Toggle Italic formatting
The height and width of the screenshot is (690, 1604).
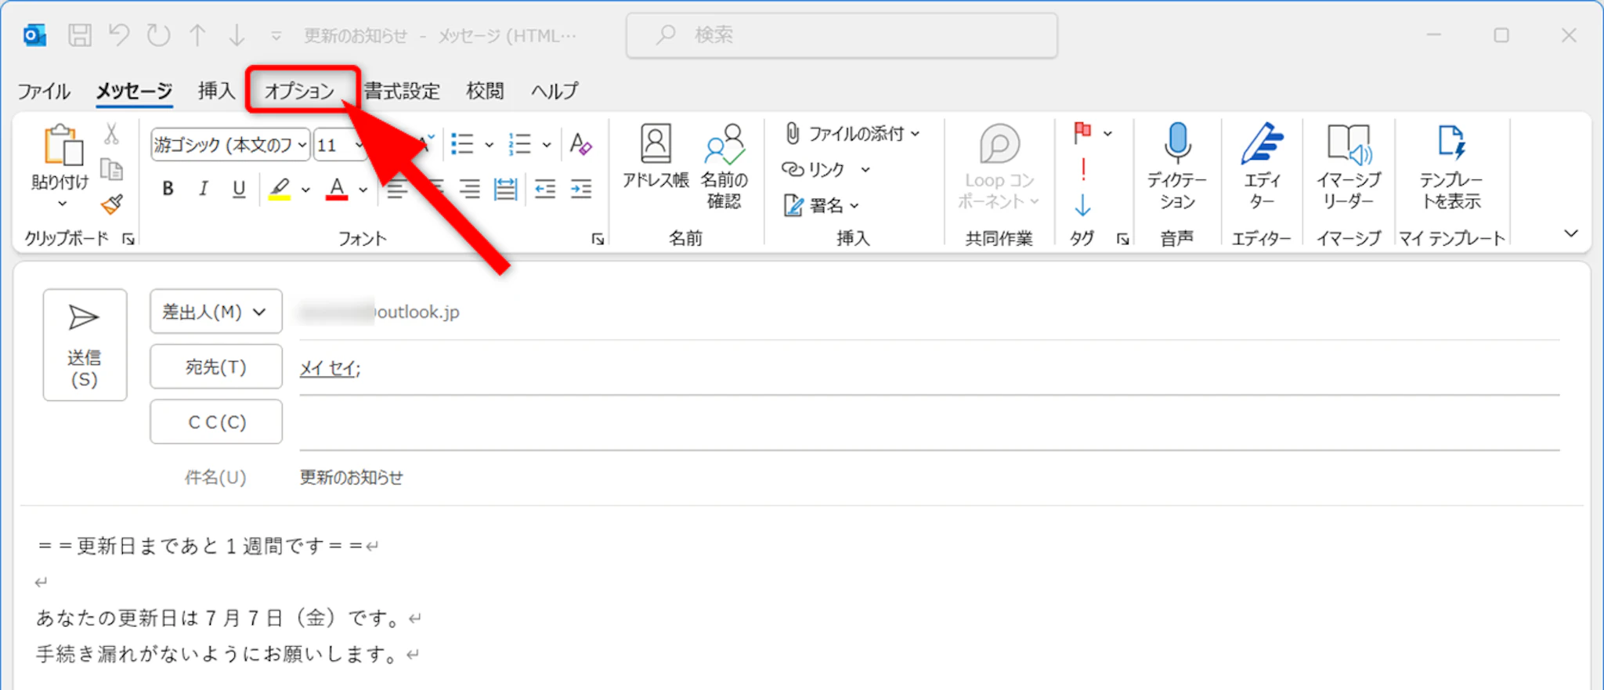point(204,189)
